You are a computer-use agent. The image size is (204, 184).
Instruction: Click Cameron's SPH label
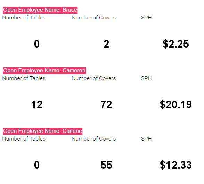[146, 78]
